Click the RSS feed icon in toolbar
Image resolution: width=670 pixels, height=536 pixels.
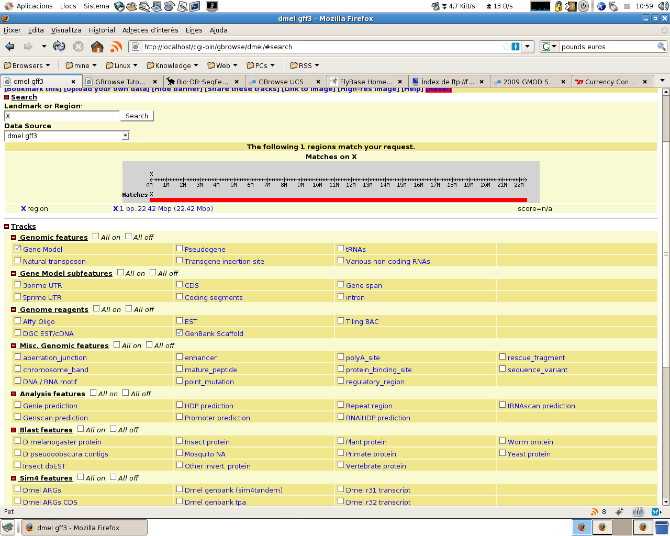[x=116, y=47]
